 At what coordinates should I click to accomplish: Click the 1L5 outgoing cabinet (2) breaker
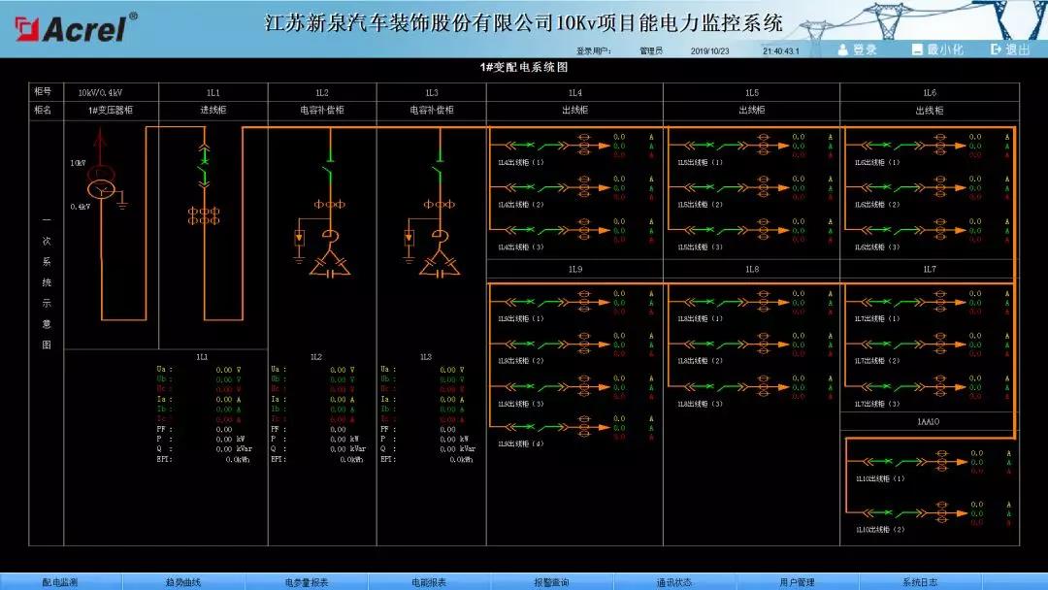click(x=714, y=187)
